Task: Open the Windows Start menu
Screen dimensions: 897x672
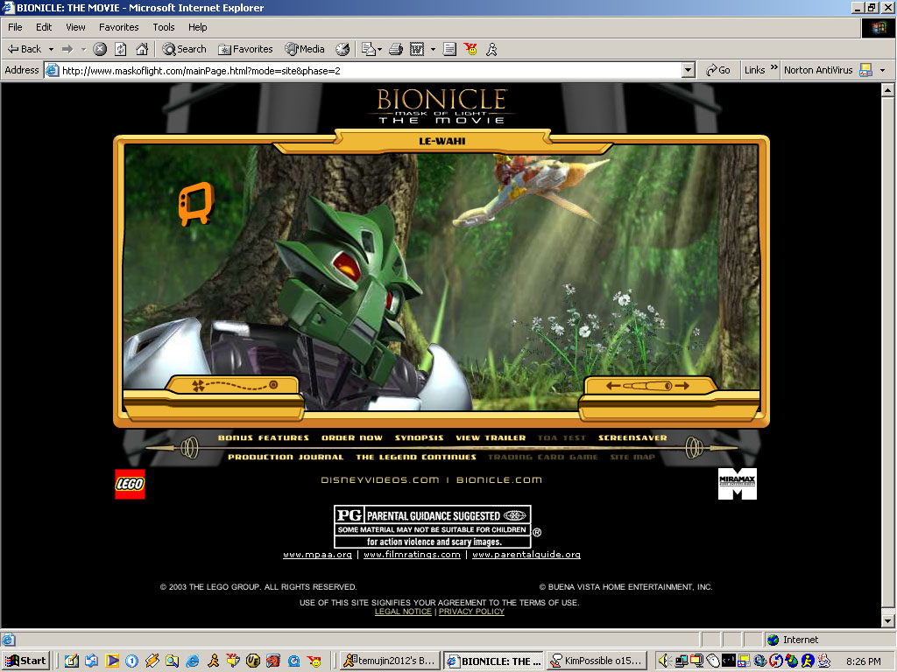Action: click(x=25, y=661)
